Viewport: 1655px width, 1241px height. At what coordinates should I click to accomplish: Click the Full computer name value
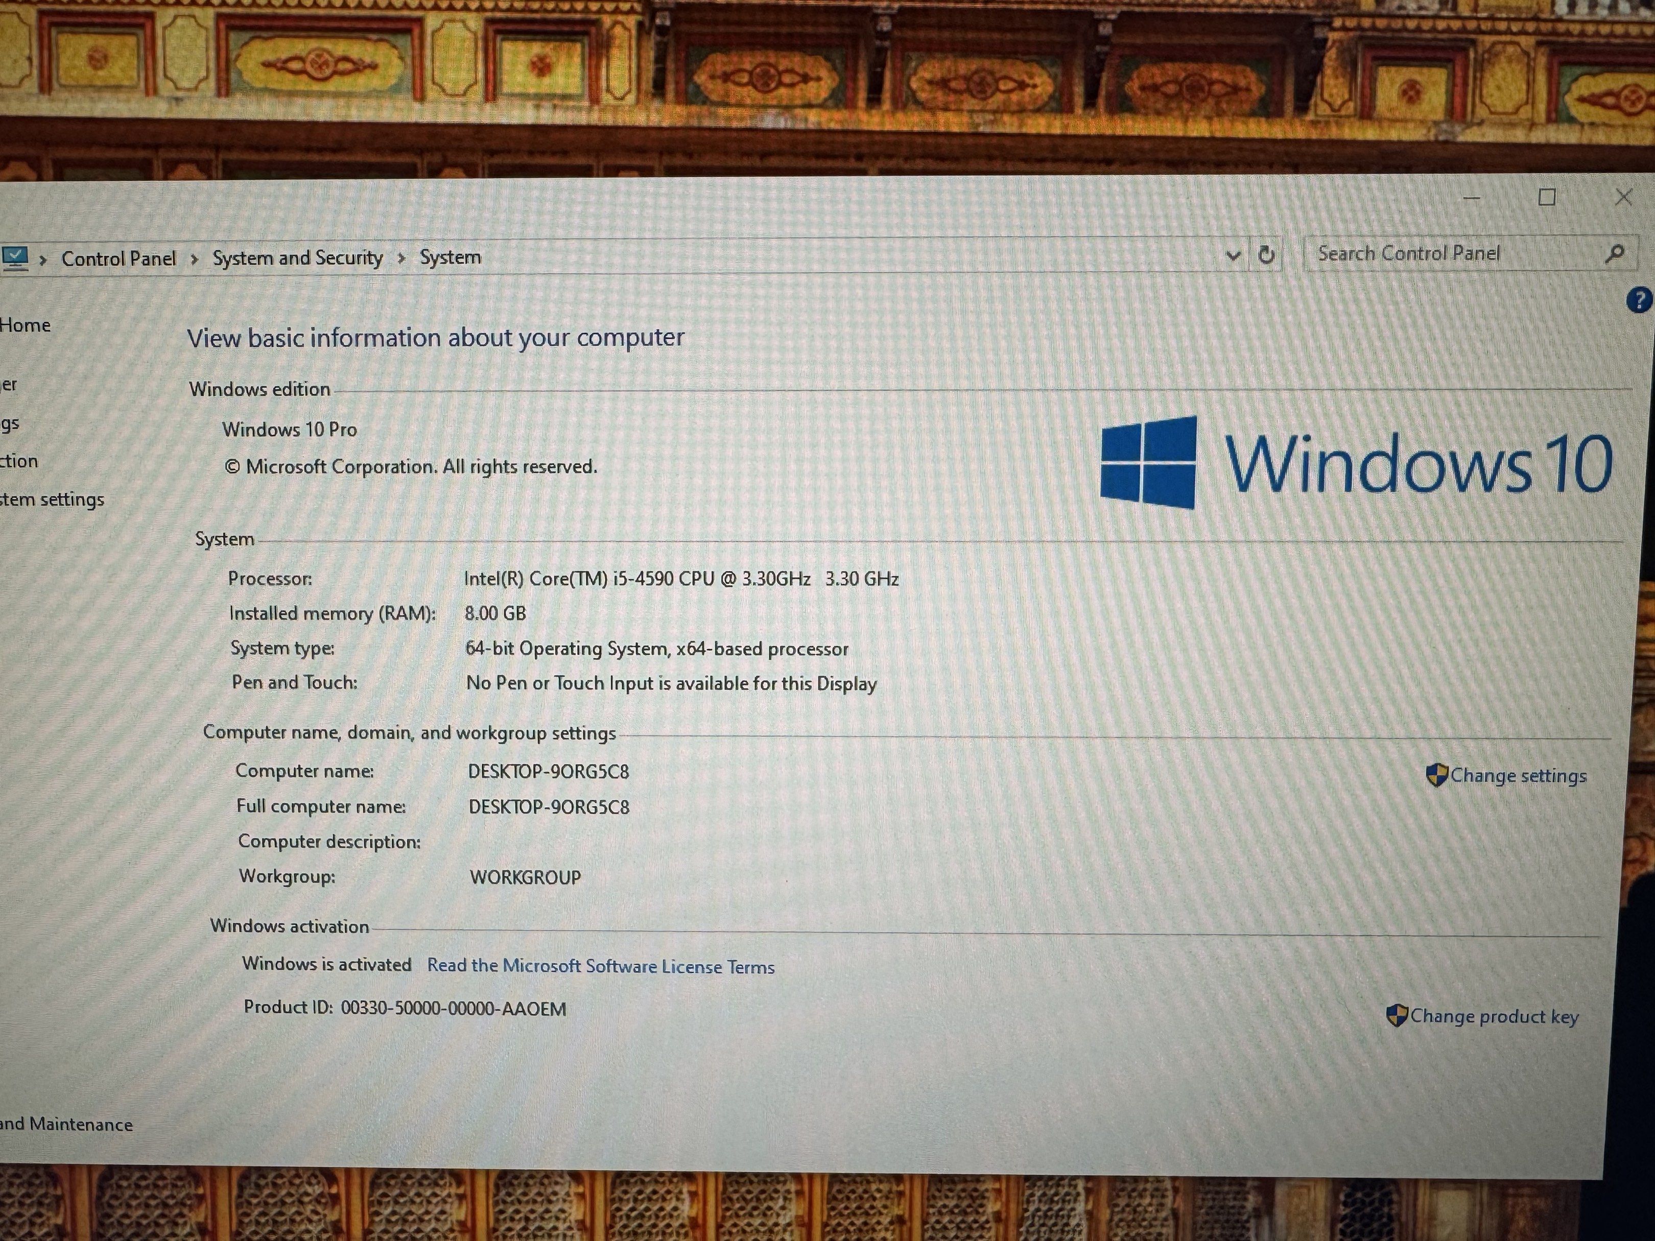tap(549, 807)
